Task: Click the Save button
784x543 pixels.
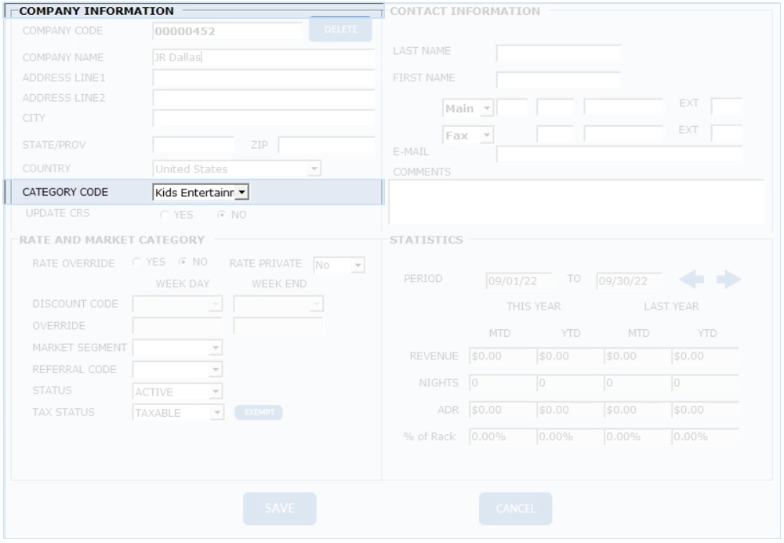Action: click(x=279, y=509)
